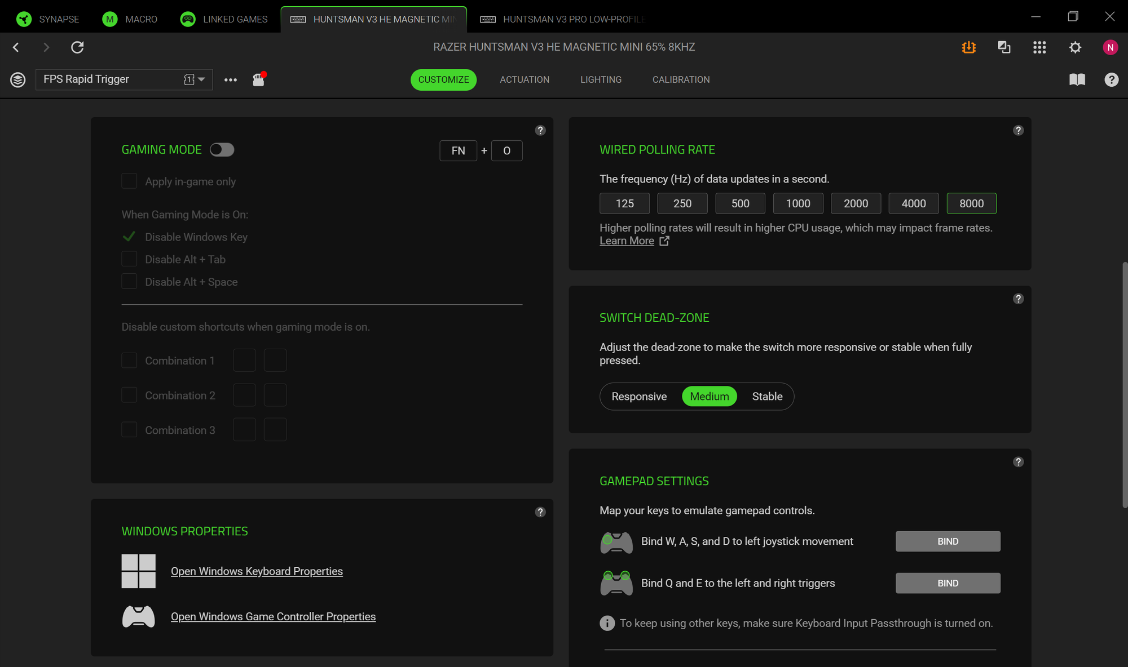Show help for Windows Properties panel

pos(540,512)
